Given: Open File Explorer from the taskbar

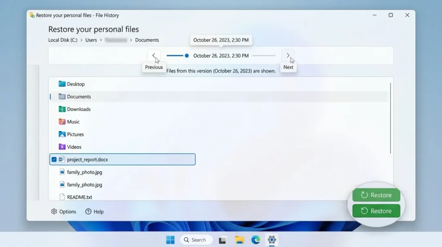Looking at the screenshot, I should 240,240.
